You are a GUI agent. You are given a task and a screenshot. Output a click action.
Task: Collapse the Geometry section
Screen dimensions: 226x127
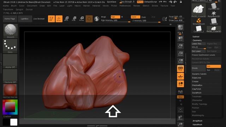(197, 41)
